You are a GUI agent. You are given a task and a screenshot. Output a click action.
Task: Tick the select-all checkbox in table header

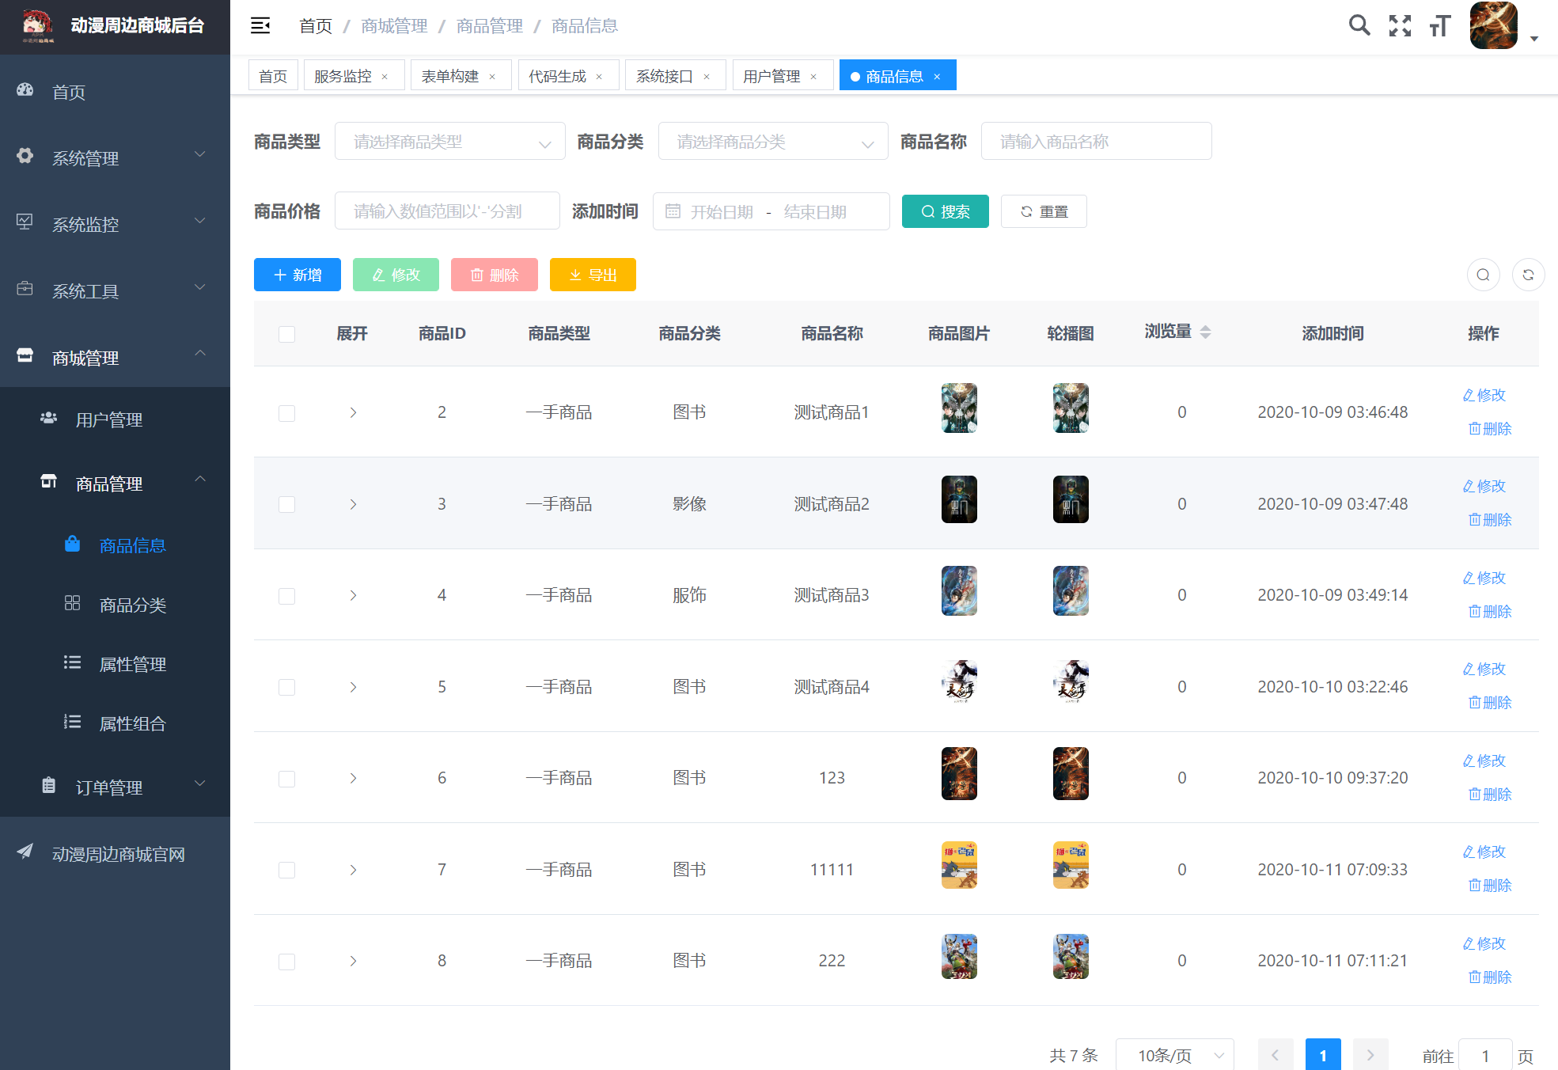coord(286,334)
